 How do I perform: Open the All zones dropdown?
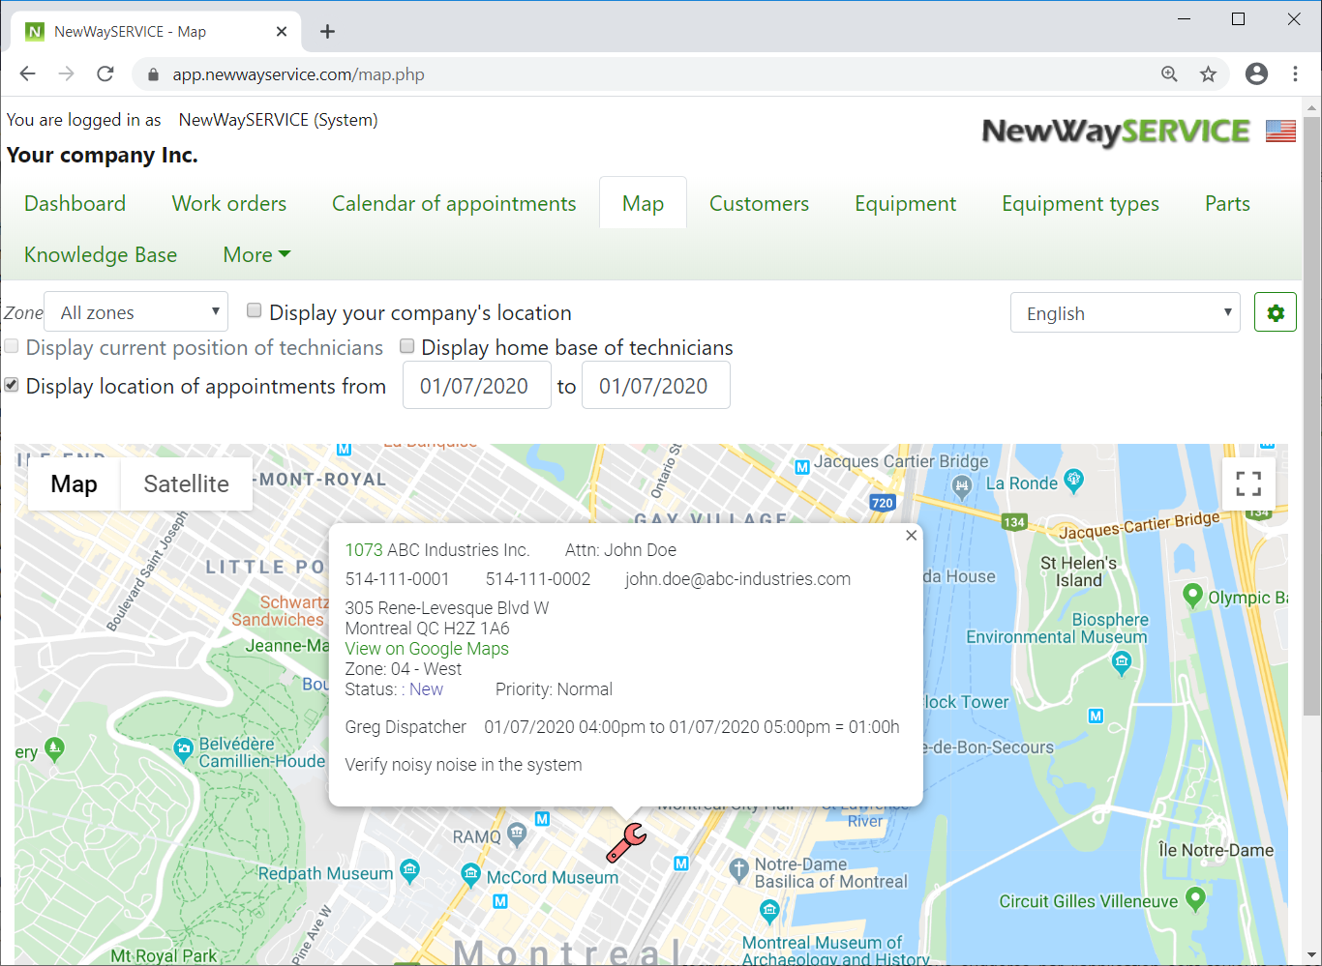[x=135, y=311]
